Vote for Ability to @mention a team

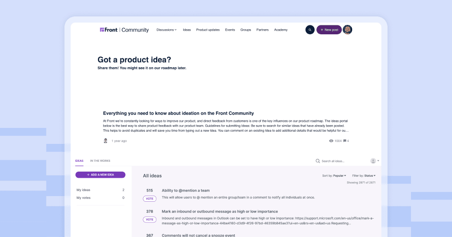(150, 199)
